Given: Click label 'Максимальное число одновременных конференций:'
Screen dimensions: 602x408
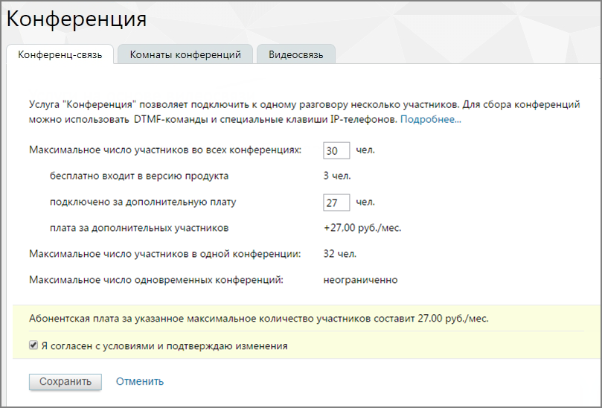Looking at the screenshot, I should coord(156,280).
